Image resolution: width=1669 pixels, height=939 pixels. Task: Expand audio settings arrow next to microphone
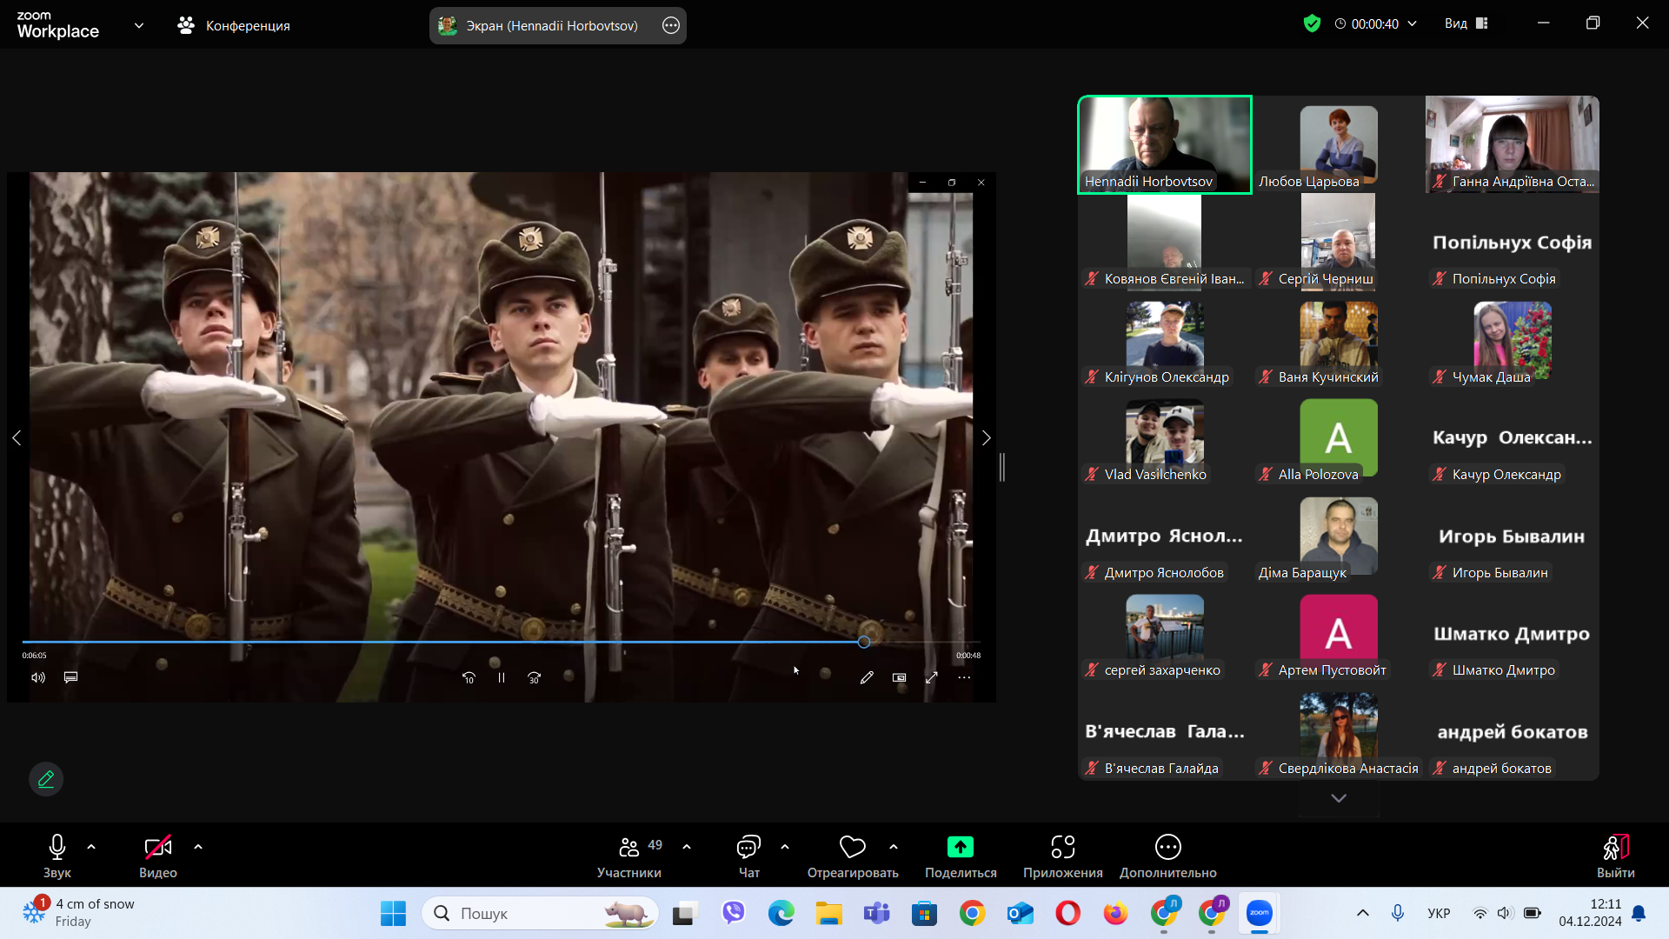(91, 847)
